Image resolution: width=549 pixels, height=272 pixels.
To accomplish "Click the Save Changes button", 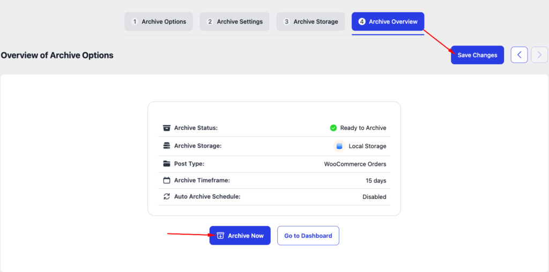I will [477, 55].
